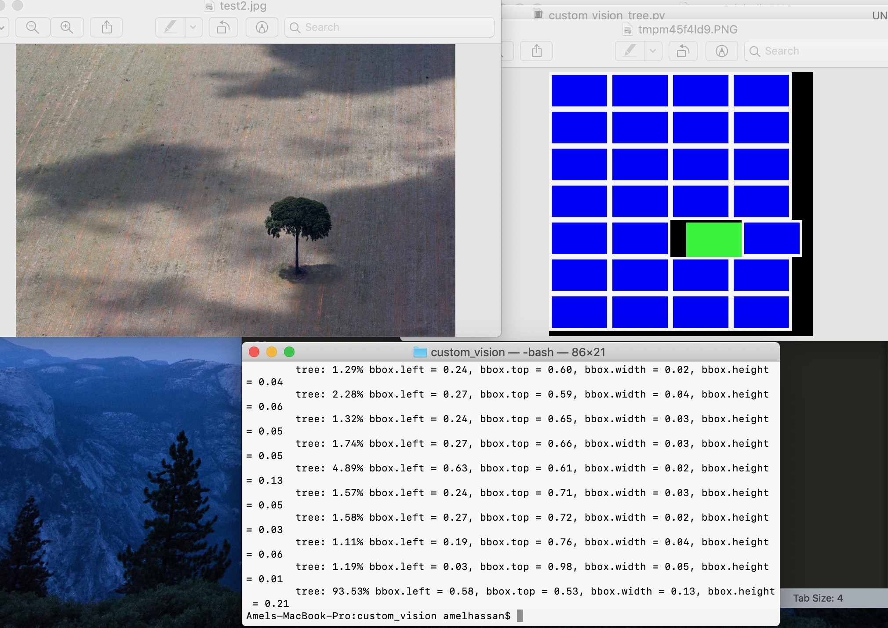Click zoom in magnifier in test2.jpg window
Screen dimensions: 888x628
tap(67, 27)
